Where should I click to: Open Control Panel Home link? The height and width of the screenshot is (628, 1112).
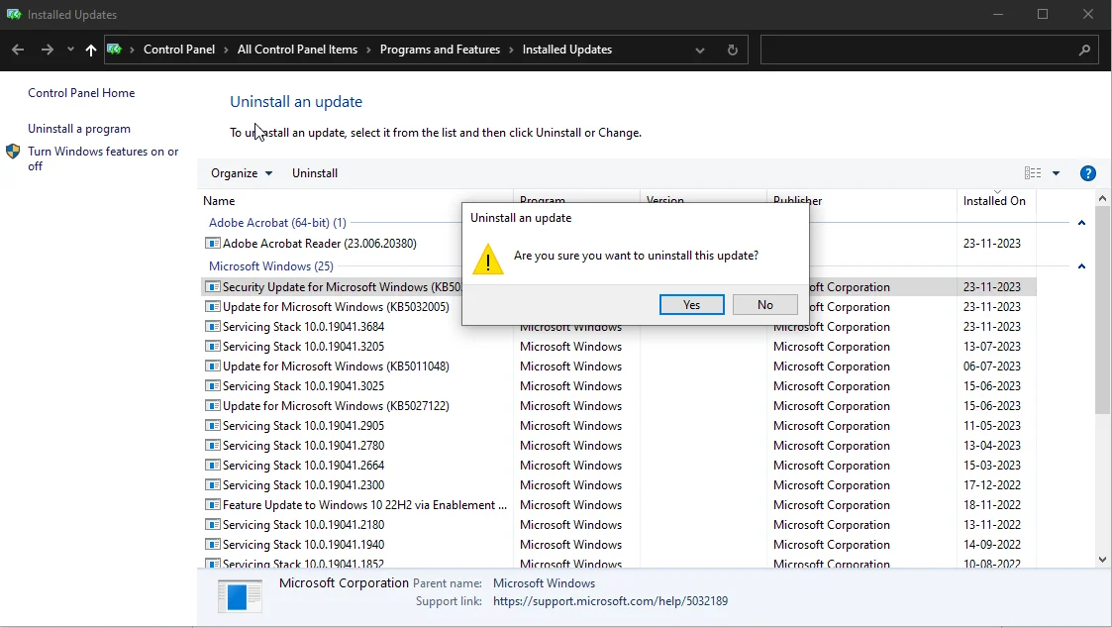81,93
